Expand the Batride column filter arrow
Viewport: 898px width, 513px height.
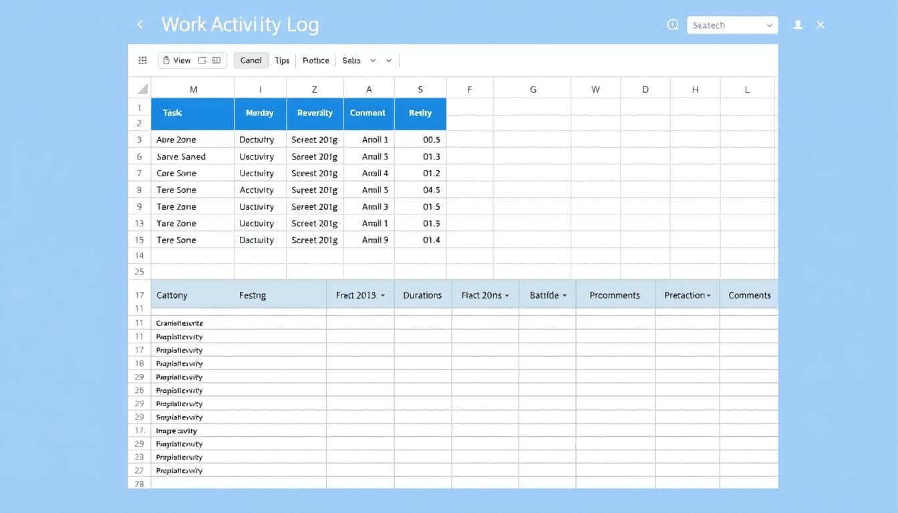(x=565, y=295)
